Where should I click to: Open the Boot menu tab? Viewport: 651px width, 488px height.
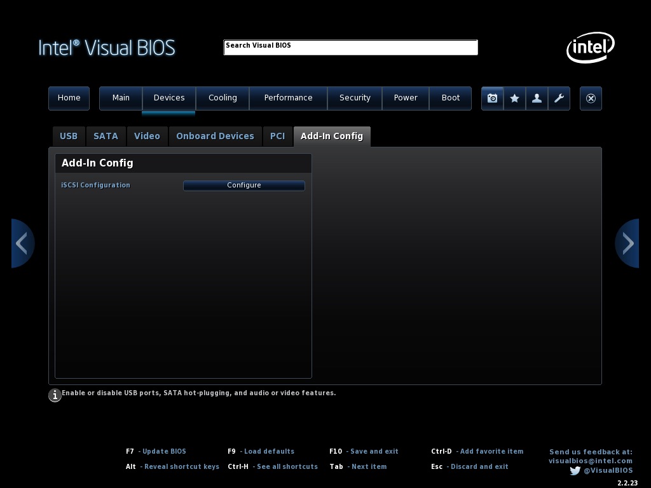[451, 98]
